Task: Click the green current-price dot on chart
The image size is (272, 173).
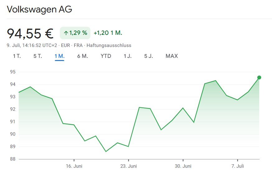Action: [259, 77]
